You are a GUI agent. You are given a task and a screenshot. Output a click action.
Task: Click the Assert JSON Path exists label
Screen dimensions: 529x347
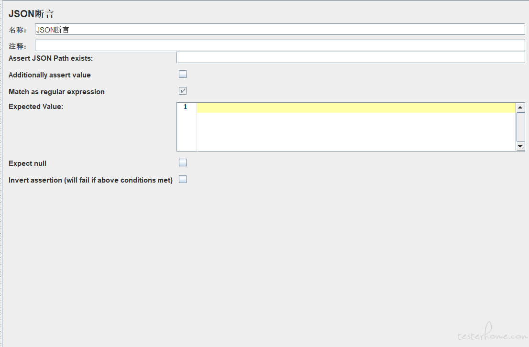pos(51,58)
